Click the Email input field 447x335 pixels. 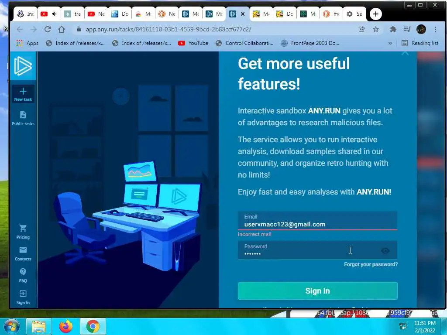tap(317, 221)
